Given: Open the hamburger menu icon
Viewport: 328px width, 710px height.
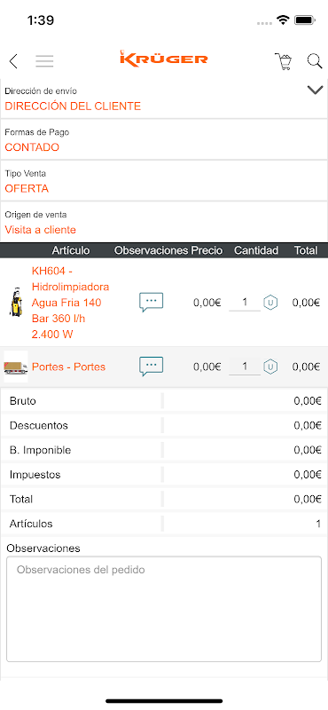Looking at the screenshot, I should [x=44, y=60].
